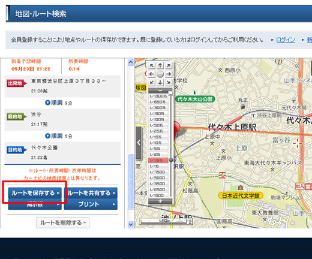Pan the map up with the arrow
Screen dimensions: 312x259
tap(160, 65)
